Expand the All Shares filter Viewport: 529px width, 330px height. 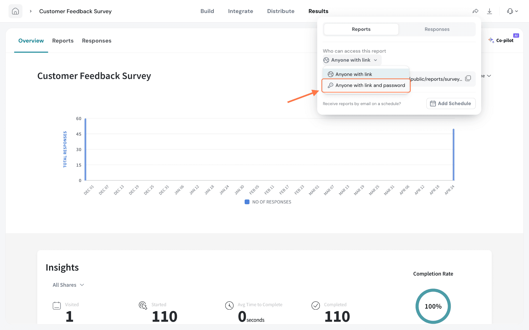pos(68,285)
